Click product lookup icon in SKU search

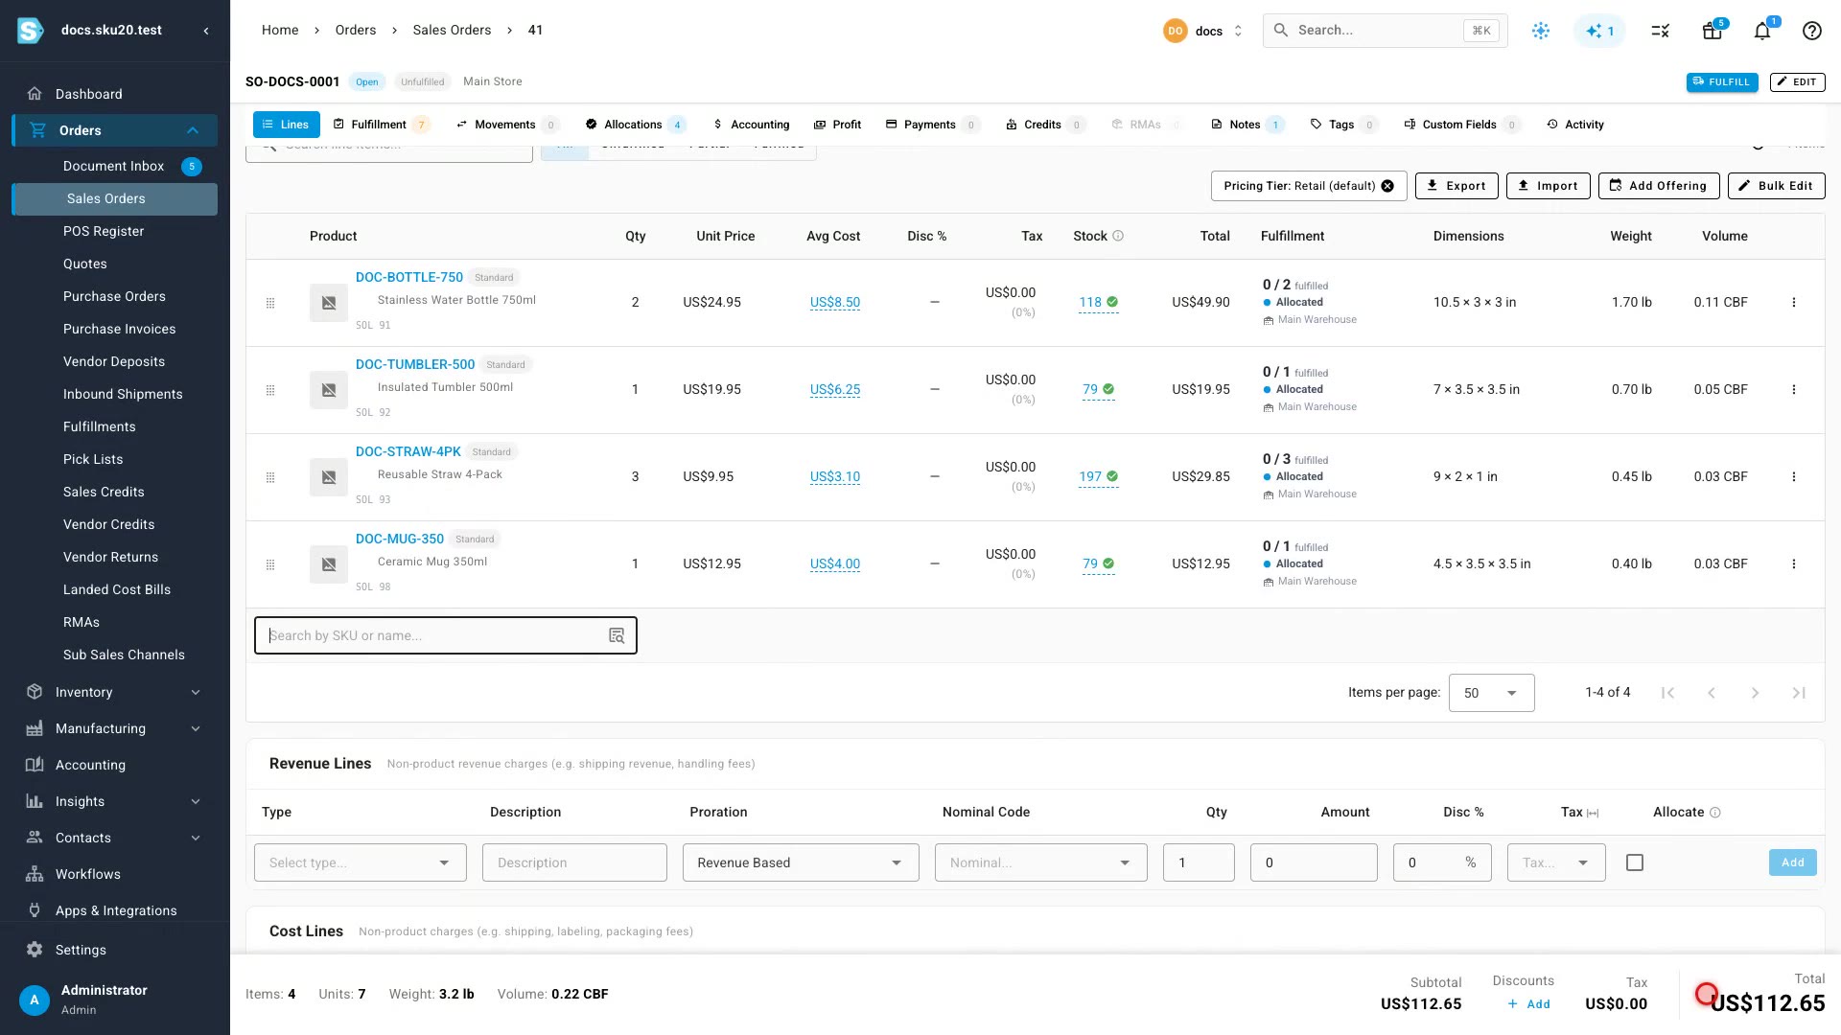click(x=617, y=635)
